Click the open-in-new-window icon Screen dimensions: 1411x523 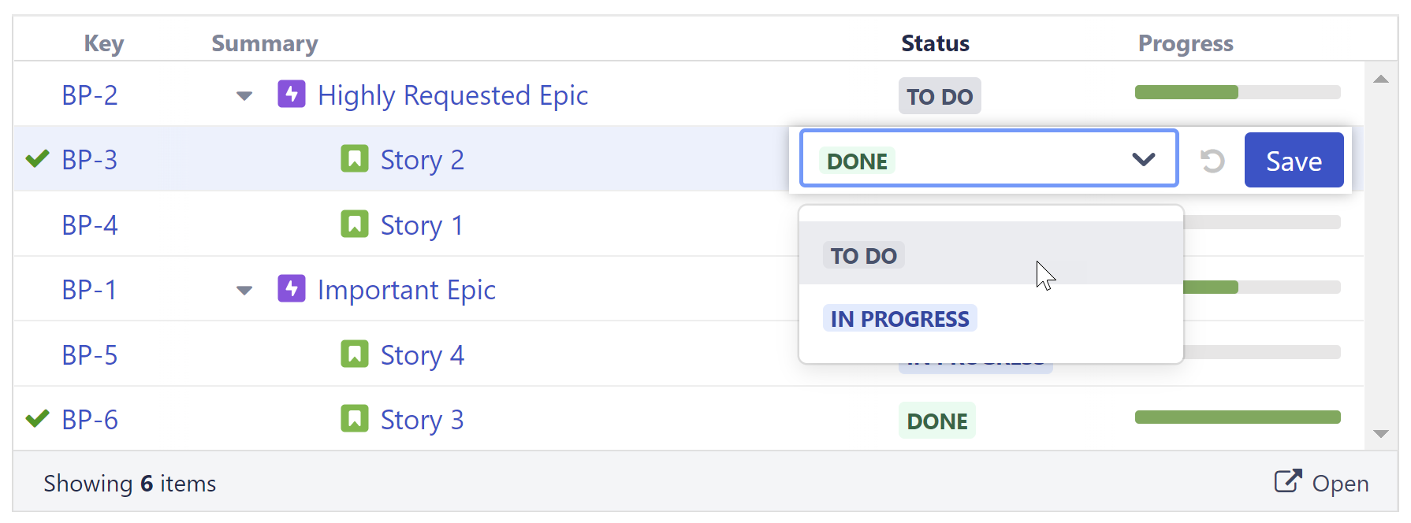point(1288,481)
